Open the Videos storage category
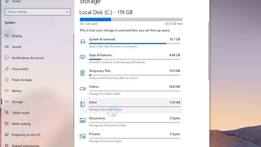The width and height of the screenshot is (261, 147). pos(131,90)
